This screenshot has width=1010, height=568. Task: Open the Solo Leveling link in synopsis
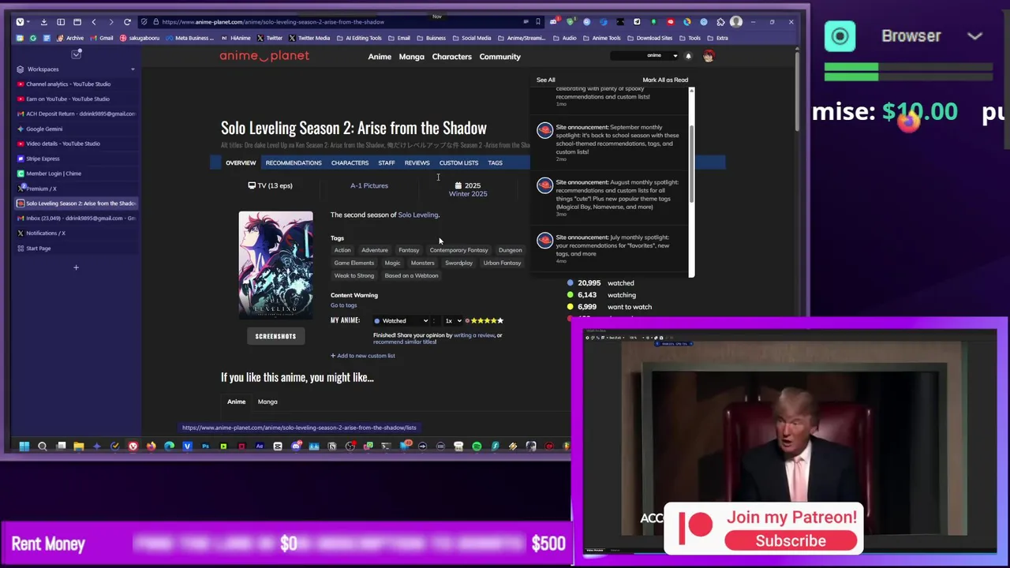[417, 215]
